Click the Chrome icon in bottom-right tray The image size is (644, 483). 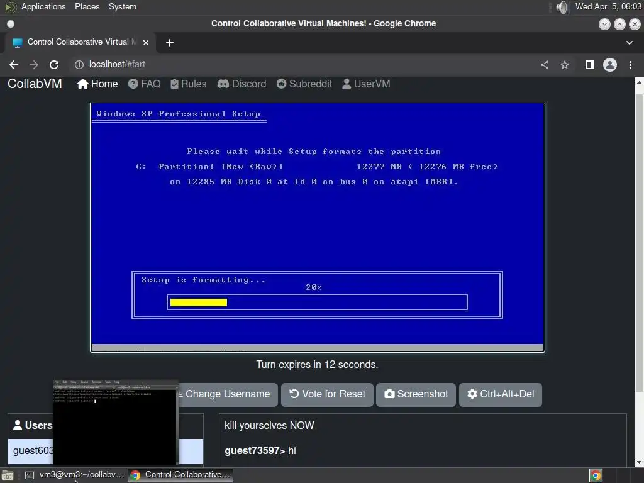pos(596,475)
